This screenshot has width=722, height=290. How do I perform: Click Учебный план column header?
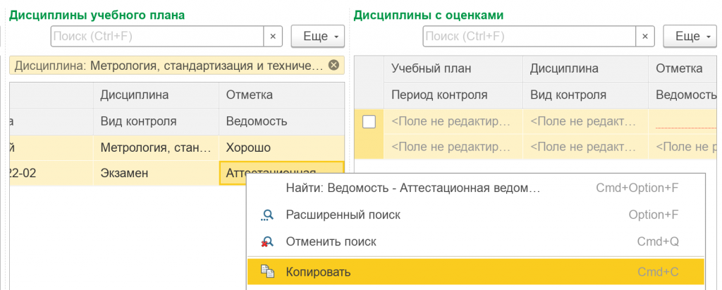431,68
